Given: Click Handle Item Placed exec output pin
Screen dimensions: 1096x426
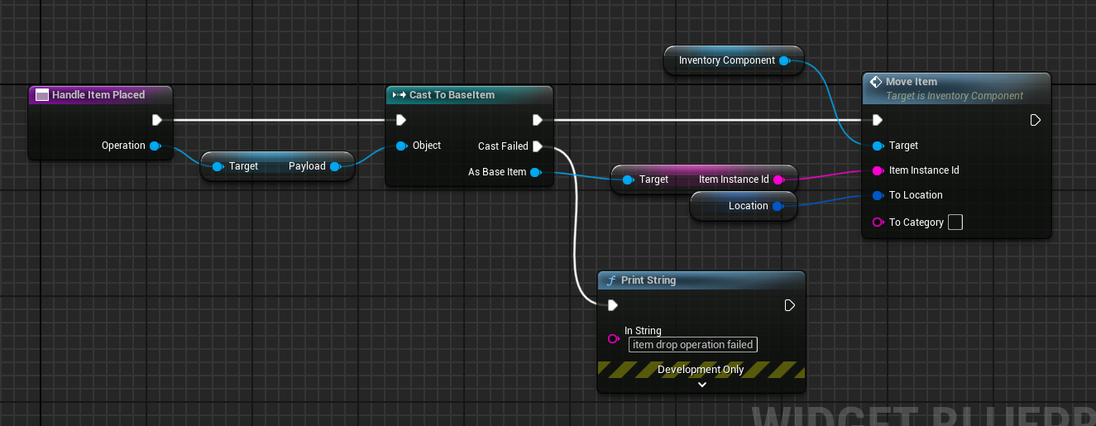Looking at the screenshot, I should click(x=157, y=120).
